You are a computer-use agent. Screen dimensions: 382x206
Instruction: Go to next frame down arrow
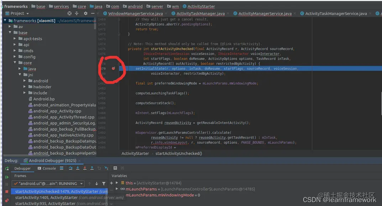pos(97,184)
